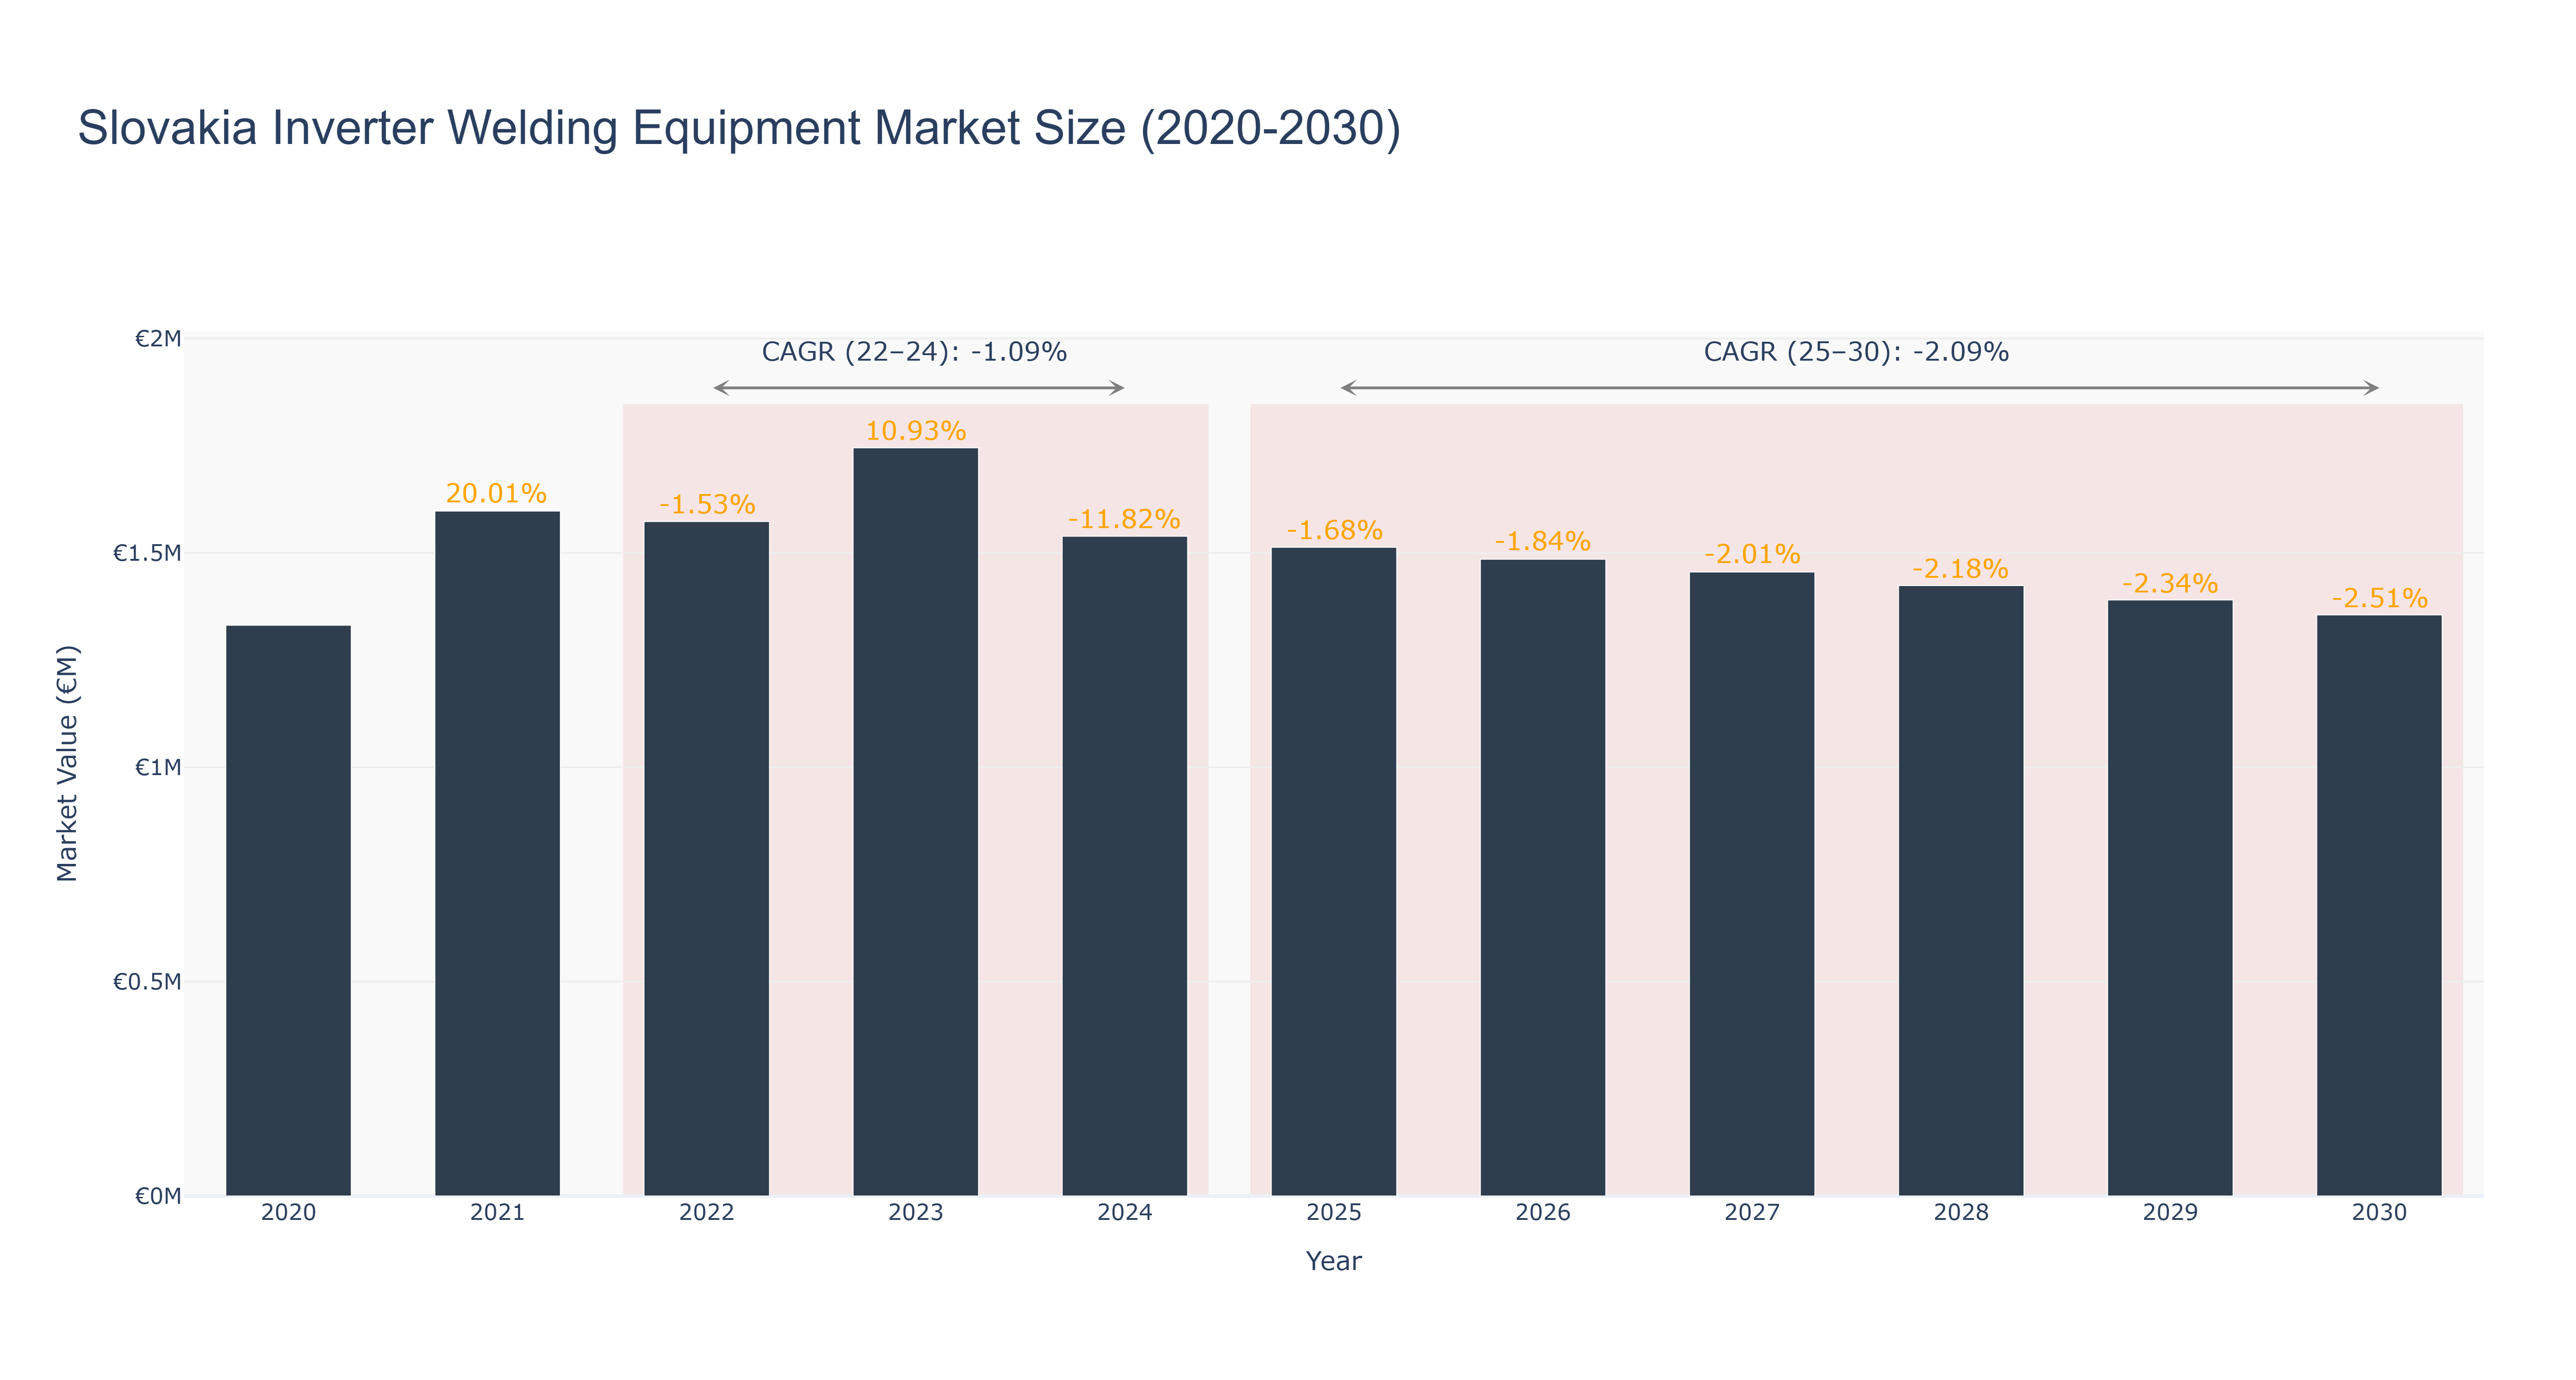Click the 2022 x-axis tick label
This screenshot has height=1380, width=2576.
pyautogui.click(x=707, y=1213)
